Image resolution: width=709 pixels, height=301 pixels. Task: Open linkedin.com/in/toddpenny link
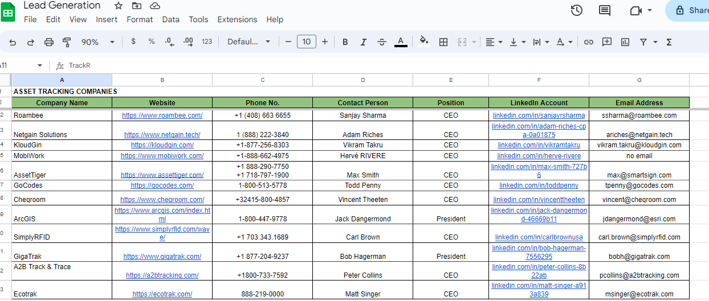(x=539, y=185)
